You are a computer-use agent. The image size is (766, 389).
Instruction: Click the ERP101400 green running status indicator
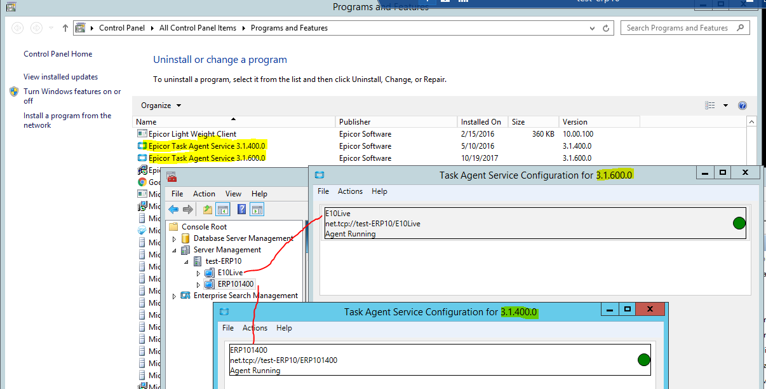click(644, 360)
